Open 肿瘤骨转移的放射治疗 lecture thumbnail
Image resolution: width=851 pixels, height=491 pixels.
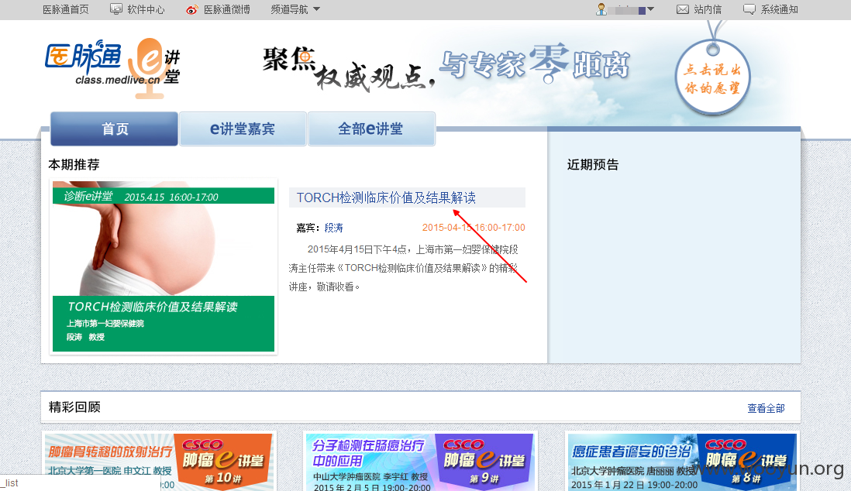tap(158, 462)
